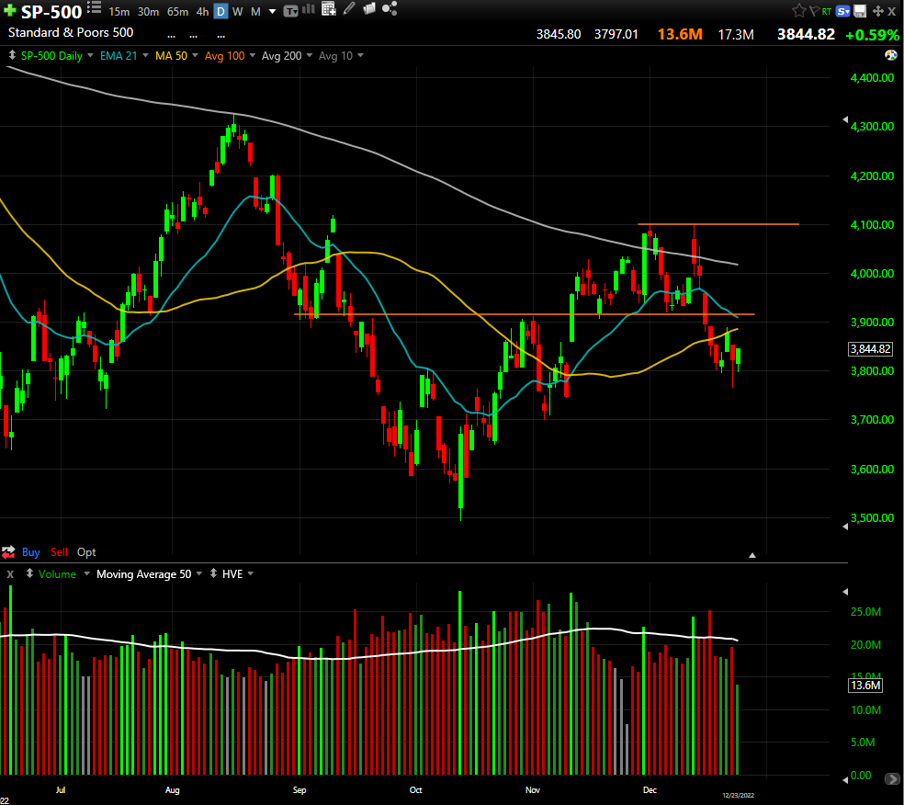The image size is (904, 805).
Task: Open Avg 200 dropdown arrow
Action: click(310, 56)
